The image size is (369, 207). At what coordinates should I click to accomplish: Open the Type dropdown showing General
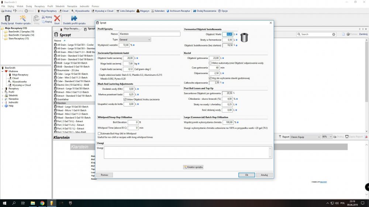point(135,39)
